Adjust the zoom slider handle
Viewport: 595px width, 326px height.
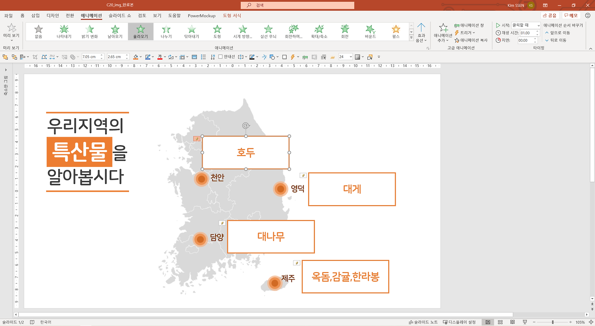553,322
